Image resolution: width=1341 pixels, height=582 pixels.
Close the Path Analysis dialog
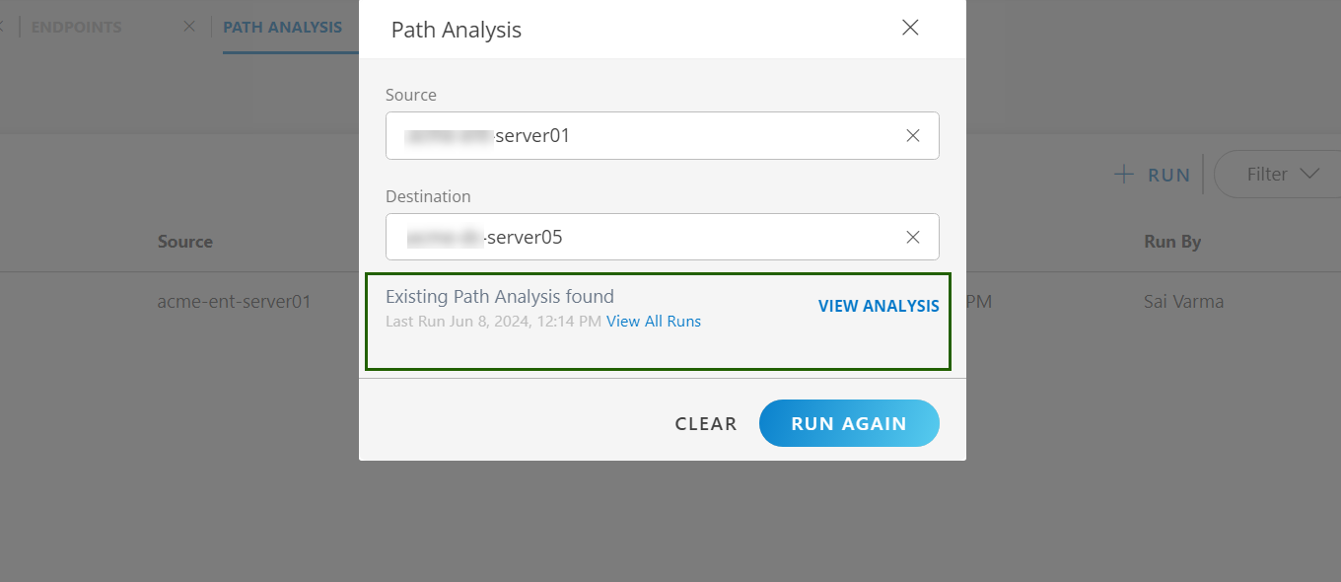click(910, 28)
